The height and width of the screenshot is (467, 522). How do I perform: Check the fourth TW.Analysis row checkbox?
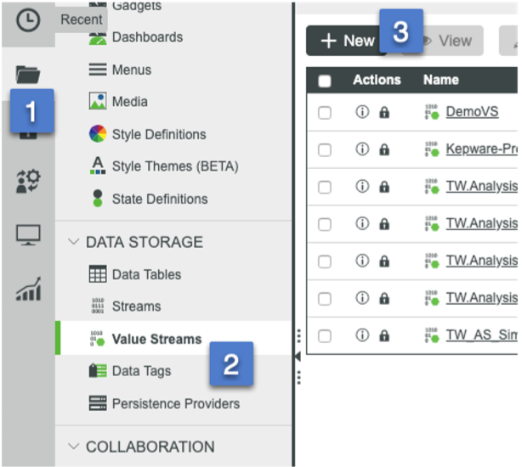coord(325,299)
